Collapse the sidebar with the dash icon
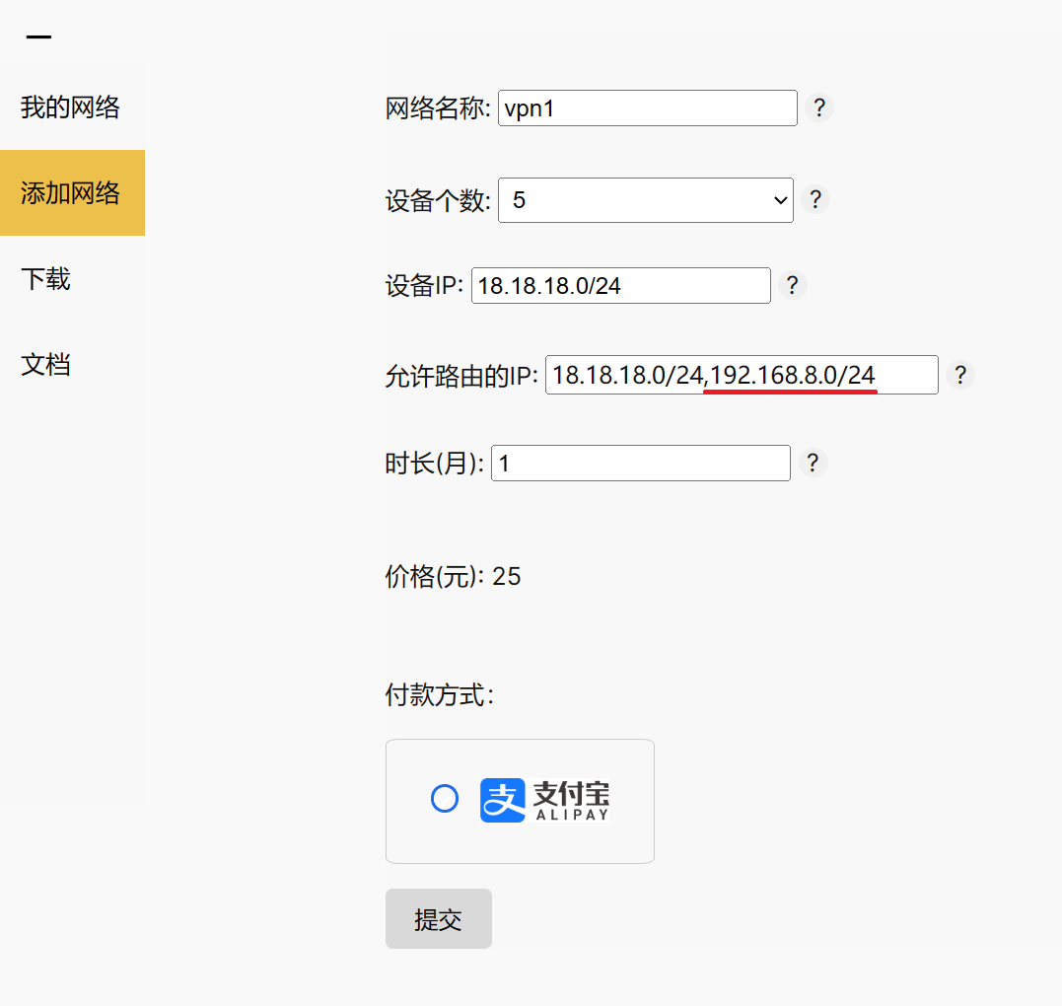 pos(38,36)
